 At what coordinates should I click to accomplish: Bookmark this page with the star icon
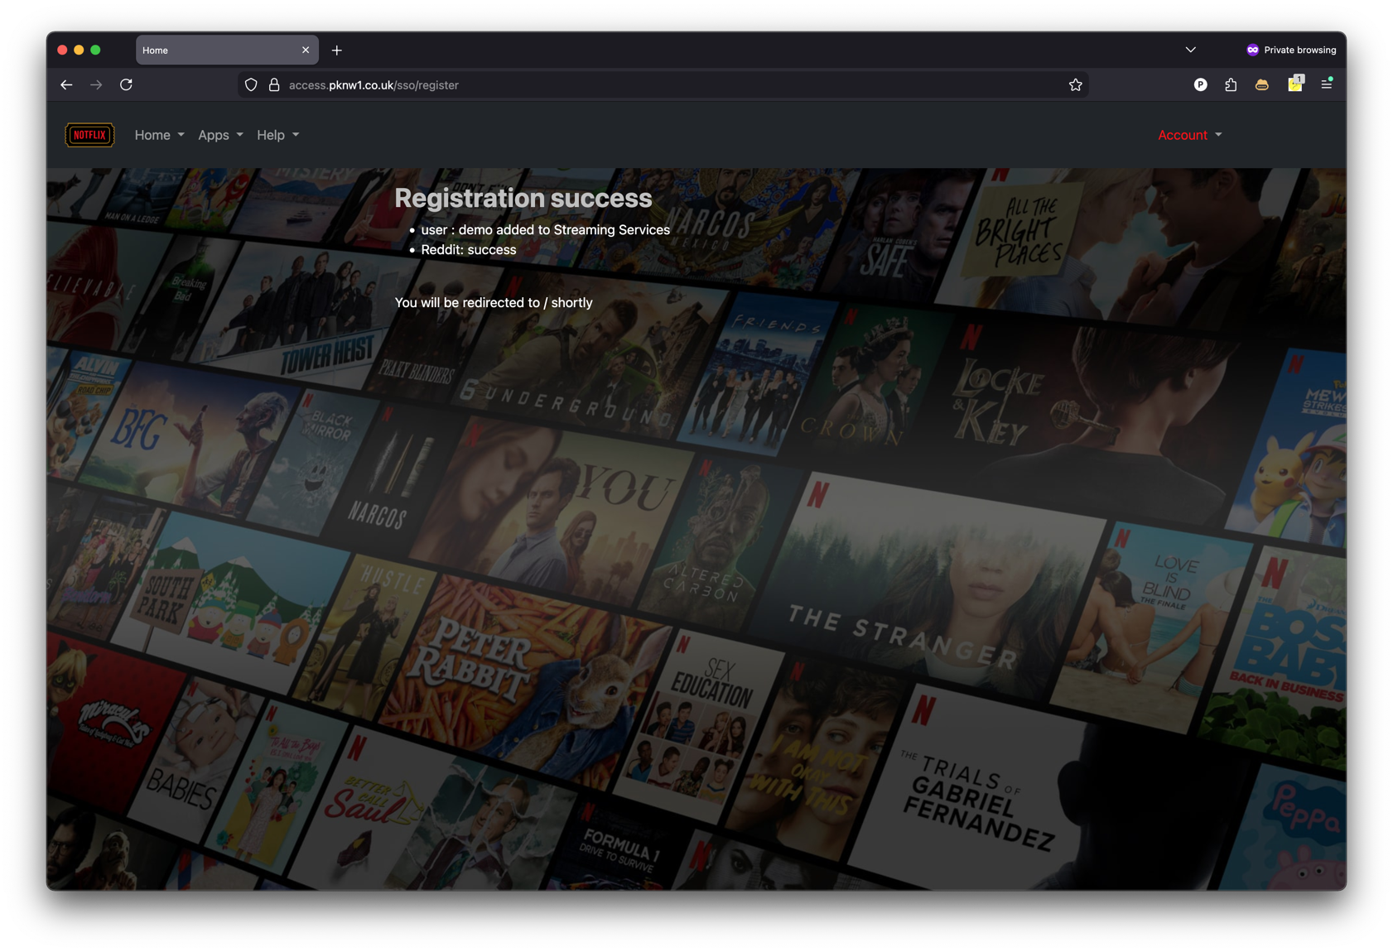click(x=1075, y=85)
